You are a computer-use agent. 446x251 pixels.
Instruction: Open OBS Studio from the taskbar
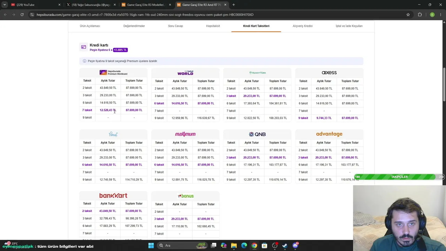[x=275, y=245]
